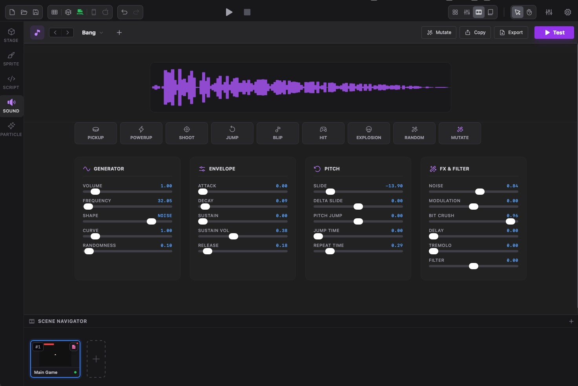Click the green HTML export icon
Image resolution: width=578 pixels, height=386 pixels.
80,12
